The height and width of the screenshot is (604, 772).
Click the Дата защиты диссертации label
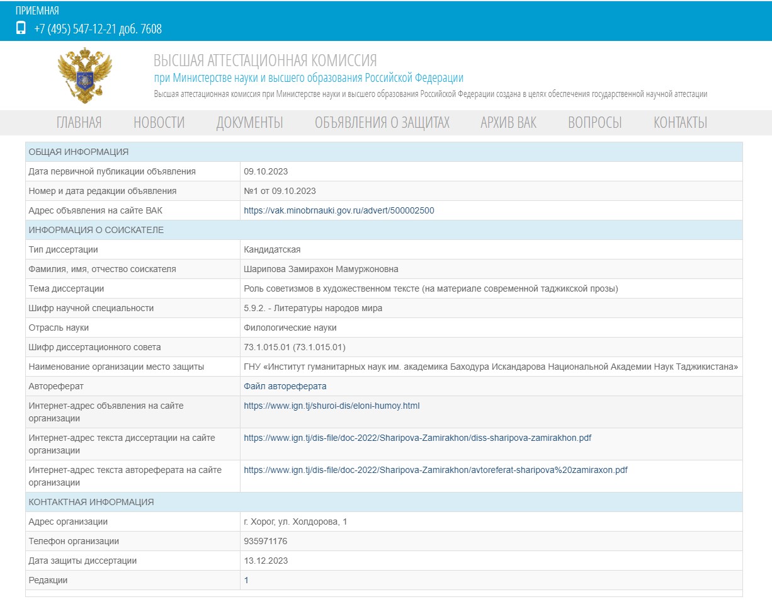click(82, 561)
